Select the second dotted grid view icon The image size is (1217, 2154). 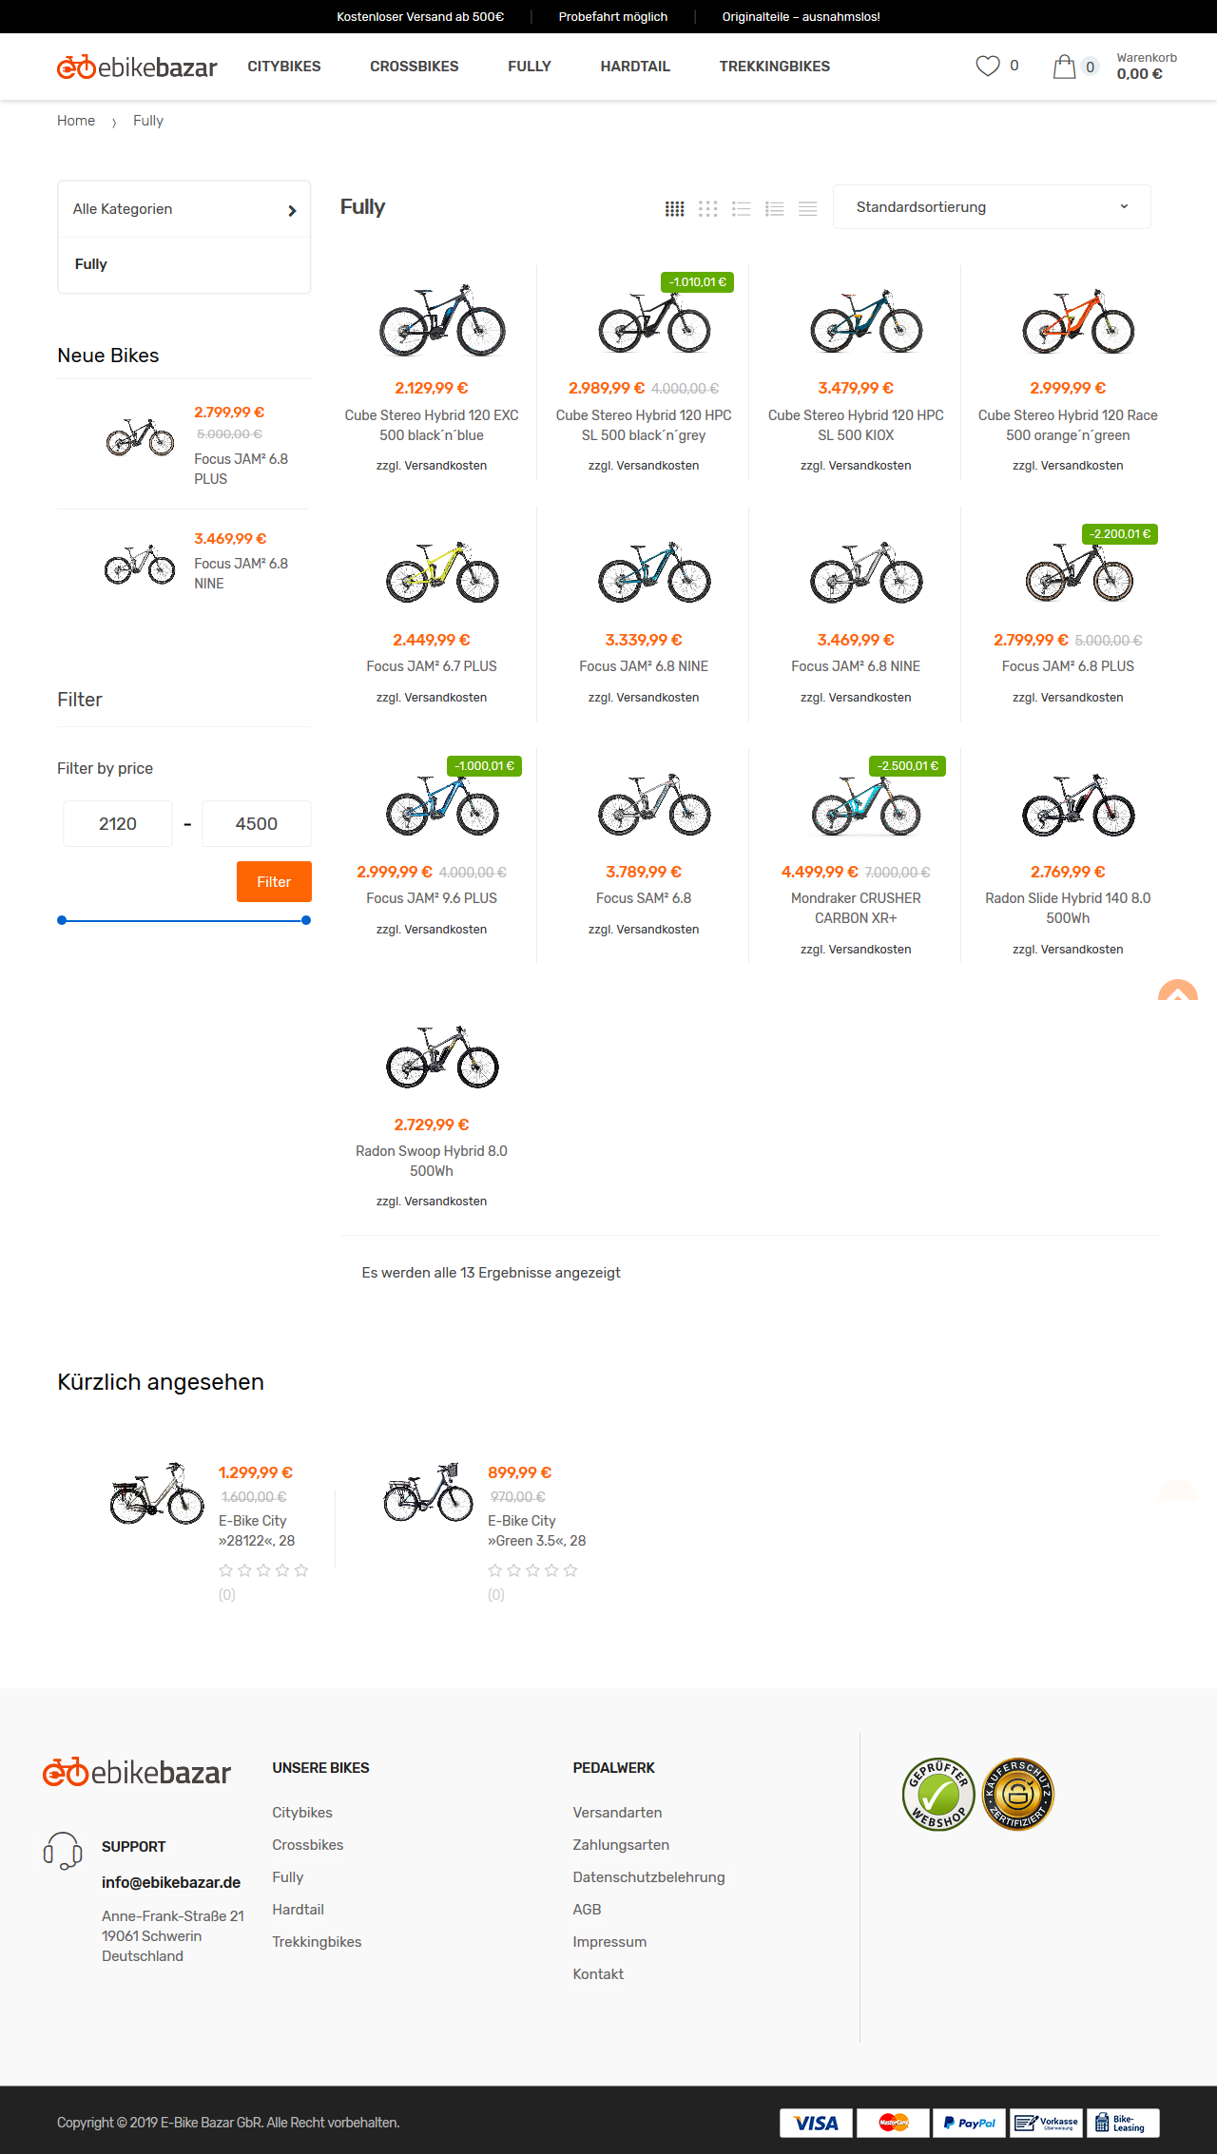pyautogui.click(x=707, y=208)
